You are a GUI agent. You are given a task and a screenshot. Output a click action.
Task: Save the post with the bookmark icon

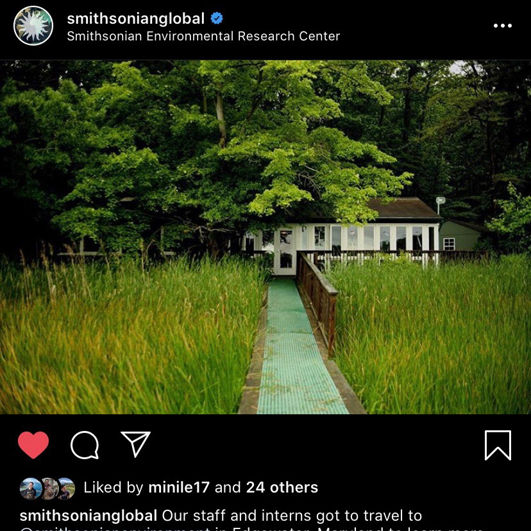[498, 445]
